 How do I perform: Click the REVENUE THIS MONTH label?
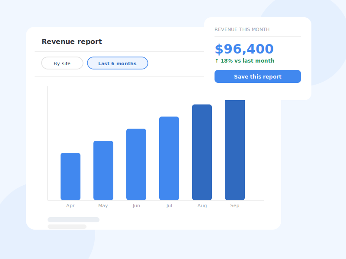click(242, 29)
